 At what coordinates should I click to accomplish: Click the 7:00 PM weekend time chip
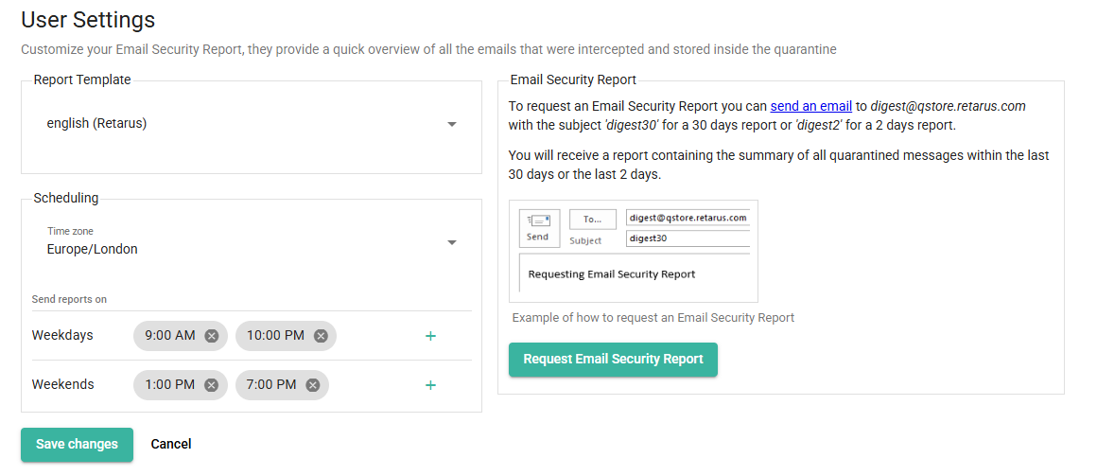[271, 385]
